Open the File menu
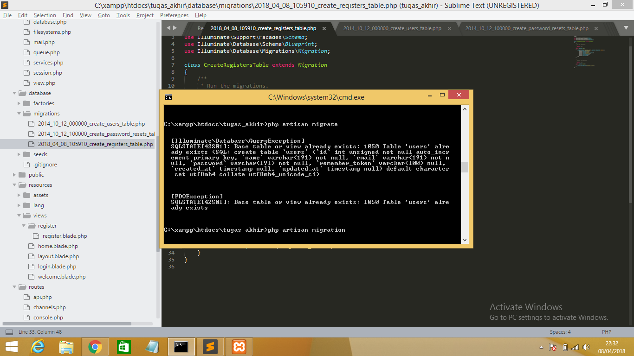 7,15
